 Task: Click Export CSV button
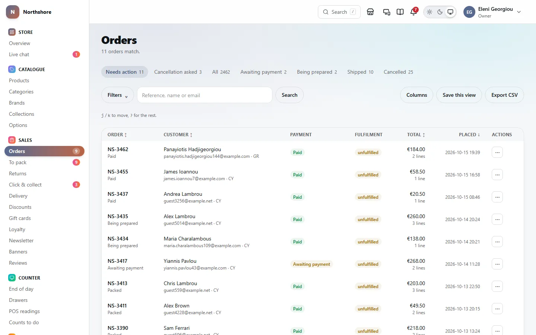pos(504,95)
